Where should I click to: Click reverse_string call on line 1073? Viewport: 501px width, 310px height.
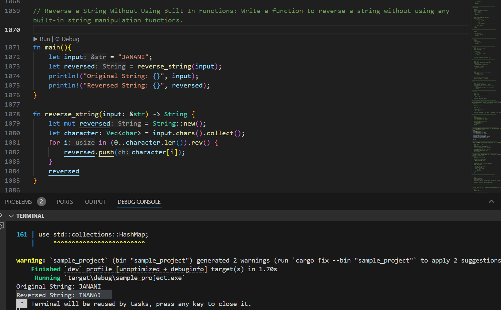tap(164, 66)
